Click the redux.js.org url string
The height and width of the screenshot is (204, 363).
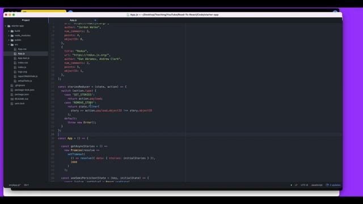click(91, 55)
